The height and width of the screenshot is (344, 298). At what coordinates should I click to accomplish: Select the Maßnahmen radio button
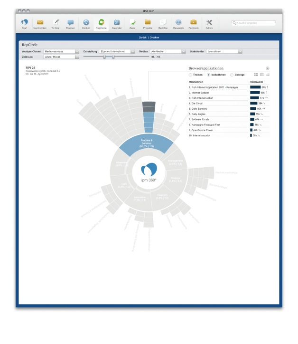[208, 75]
